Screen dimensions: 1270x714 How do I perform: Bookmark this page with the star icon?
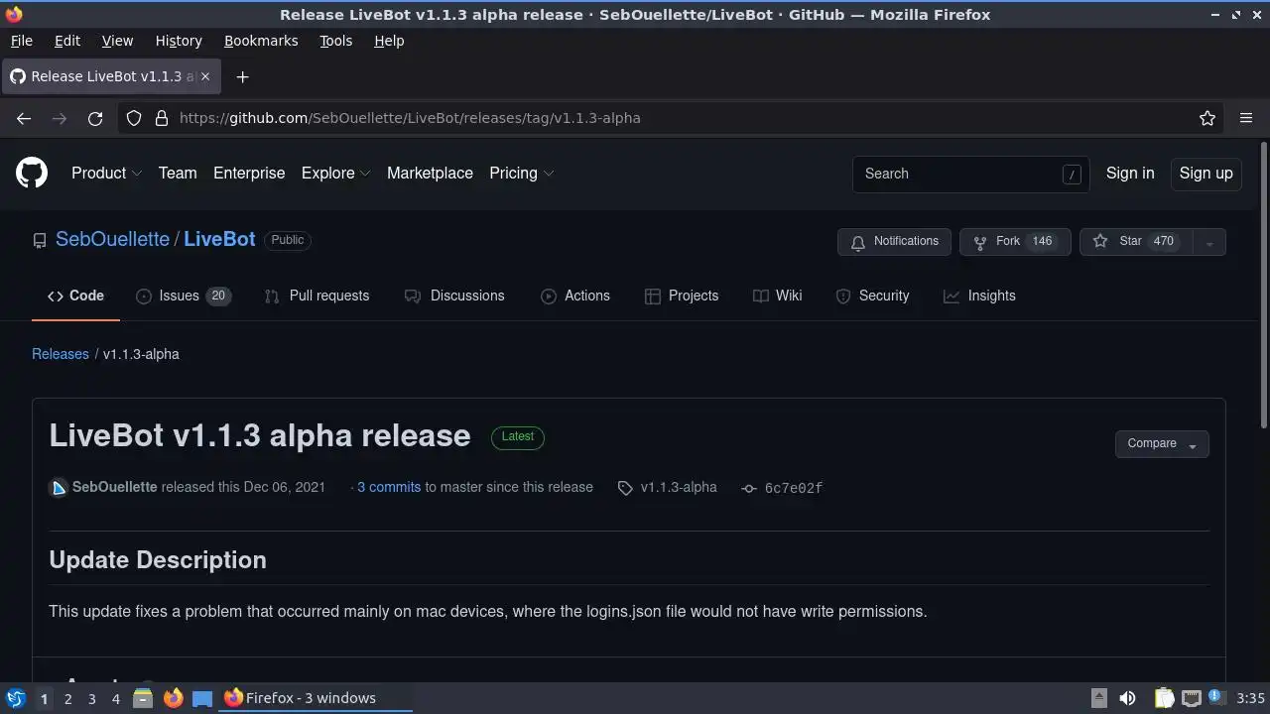pyautogui.click(x=1207, y=118)
